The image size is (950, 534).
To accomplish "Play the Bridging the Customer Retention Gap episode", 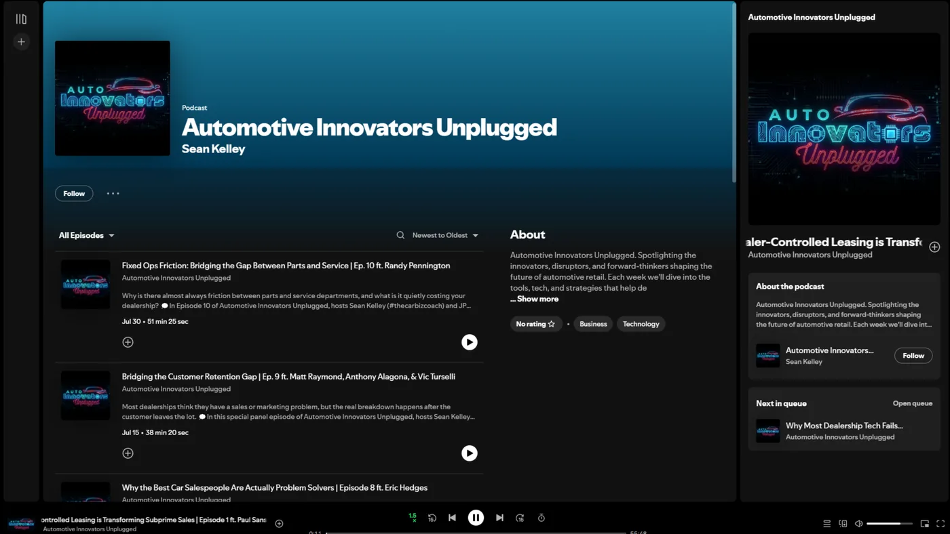I will coord(469,453).
